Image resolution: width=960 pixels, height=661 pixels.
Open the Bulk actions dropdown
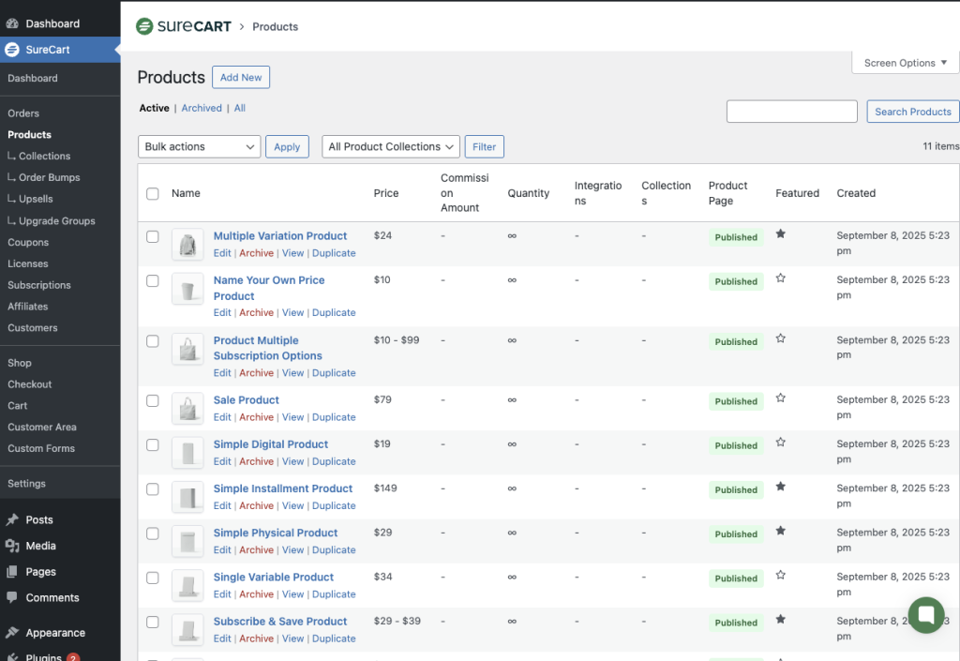pos(200,146)
